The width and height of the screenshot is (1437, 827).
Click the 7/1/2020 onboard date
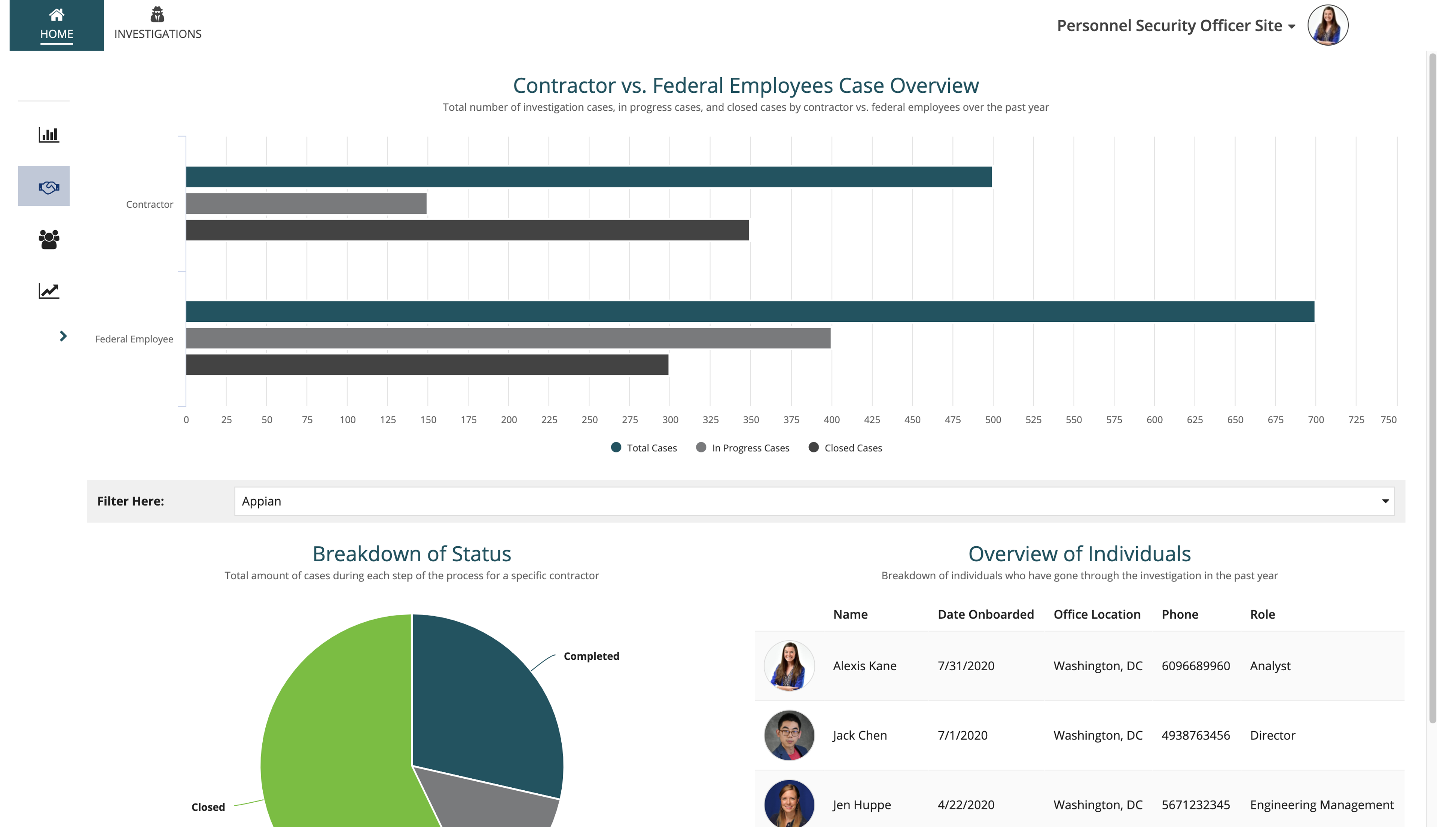(962, 735)
